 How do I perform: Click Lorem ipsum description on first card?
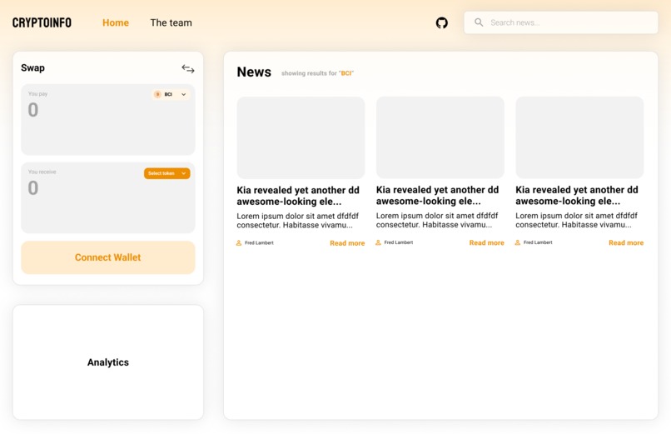click(x=297, y=221)
